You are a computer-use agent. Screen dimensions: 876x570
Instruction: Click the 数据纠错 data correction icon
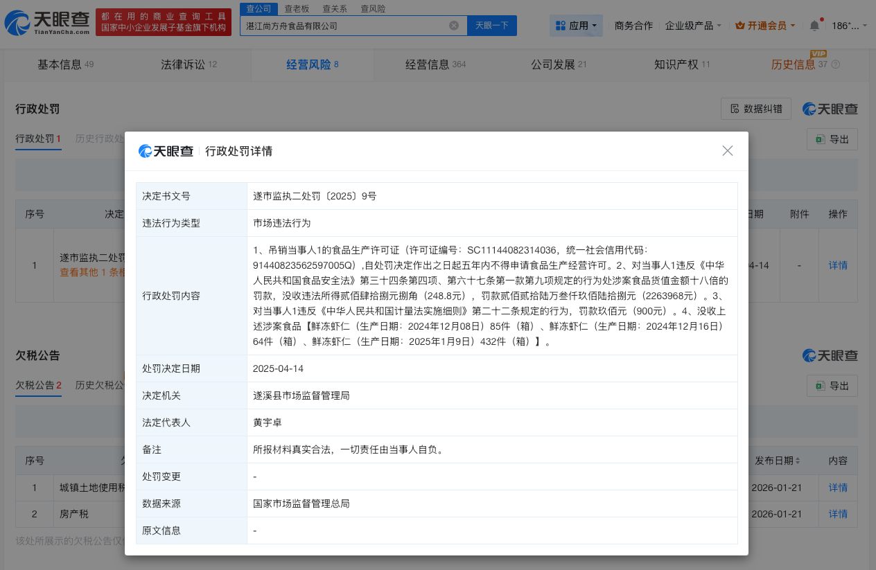pos(734,109)
